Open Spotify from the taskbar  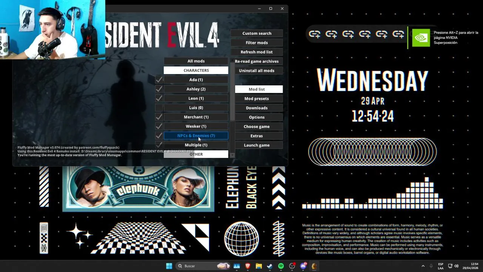pyautogui.click(x=281, y=266)
